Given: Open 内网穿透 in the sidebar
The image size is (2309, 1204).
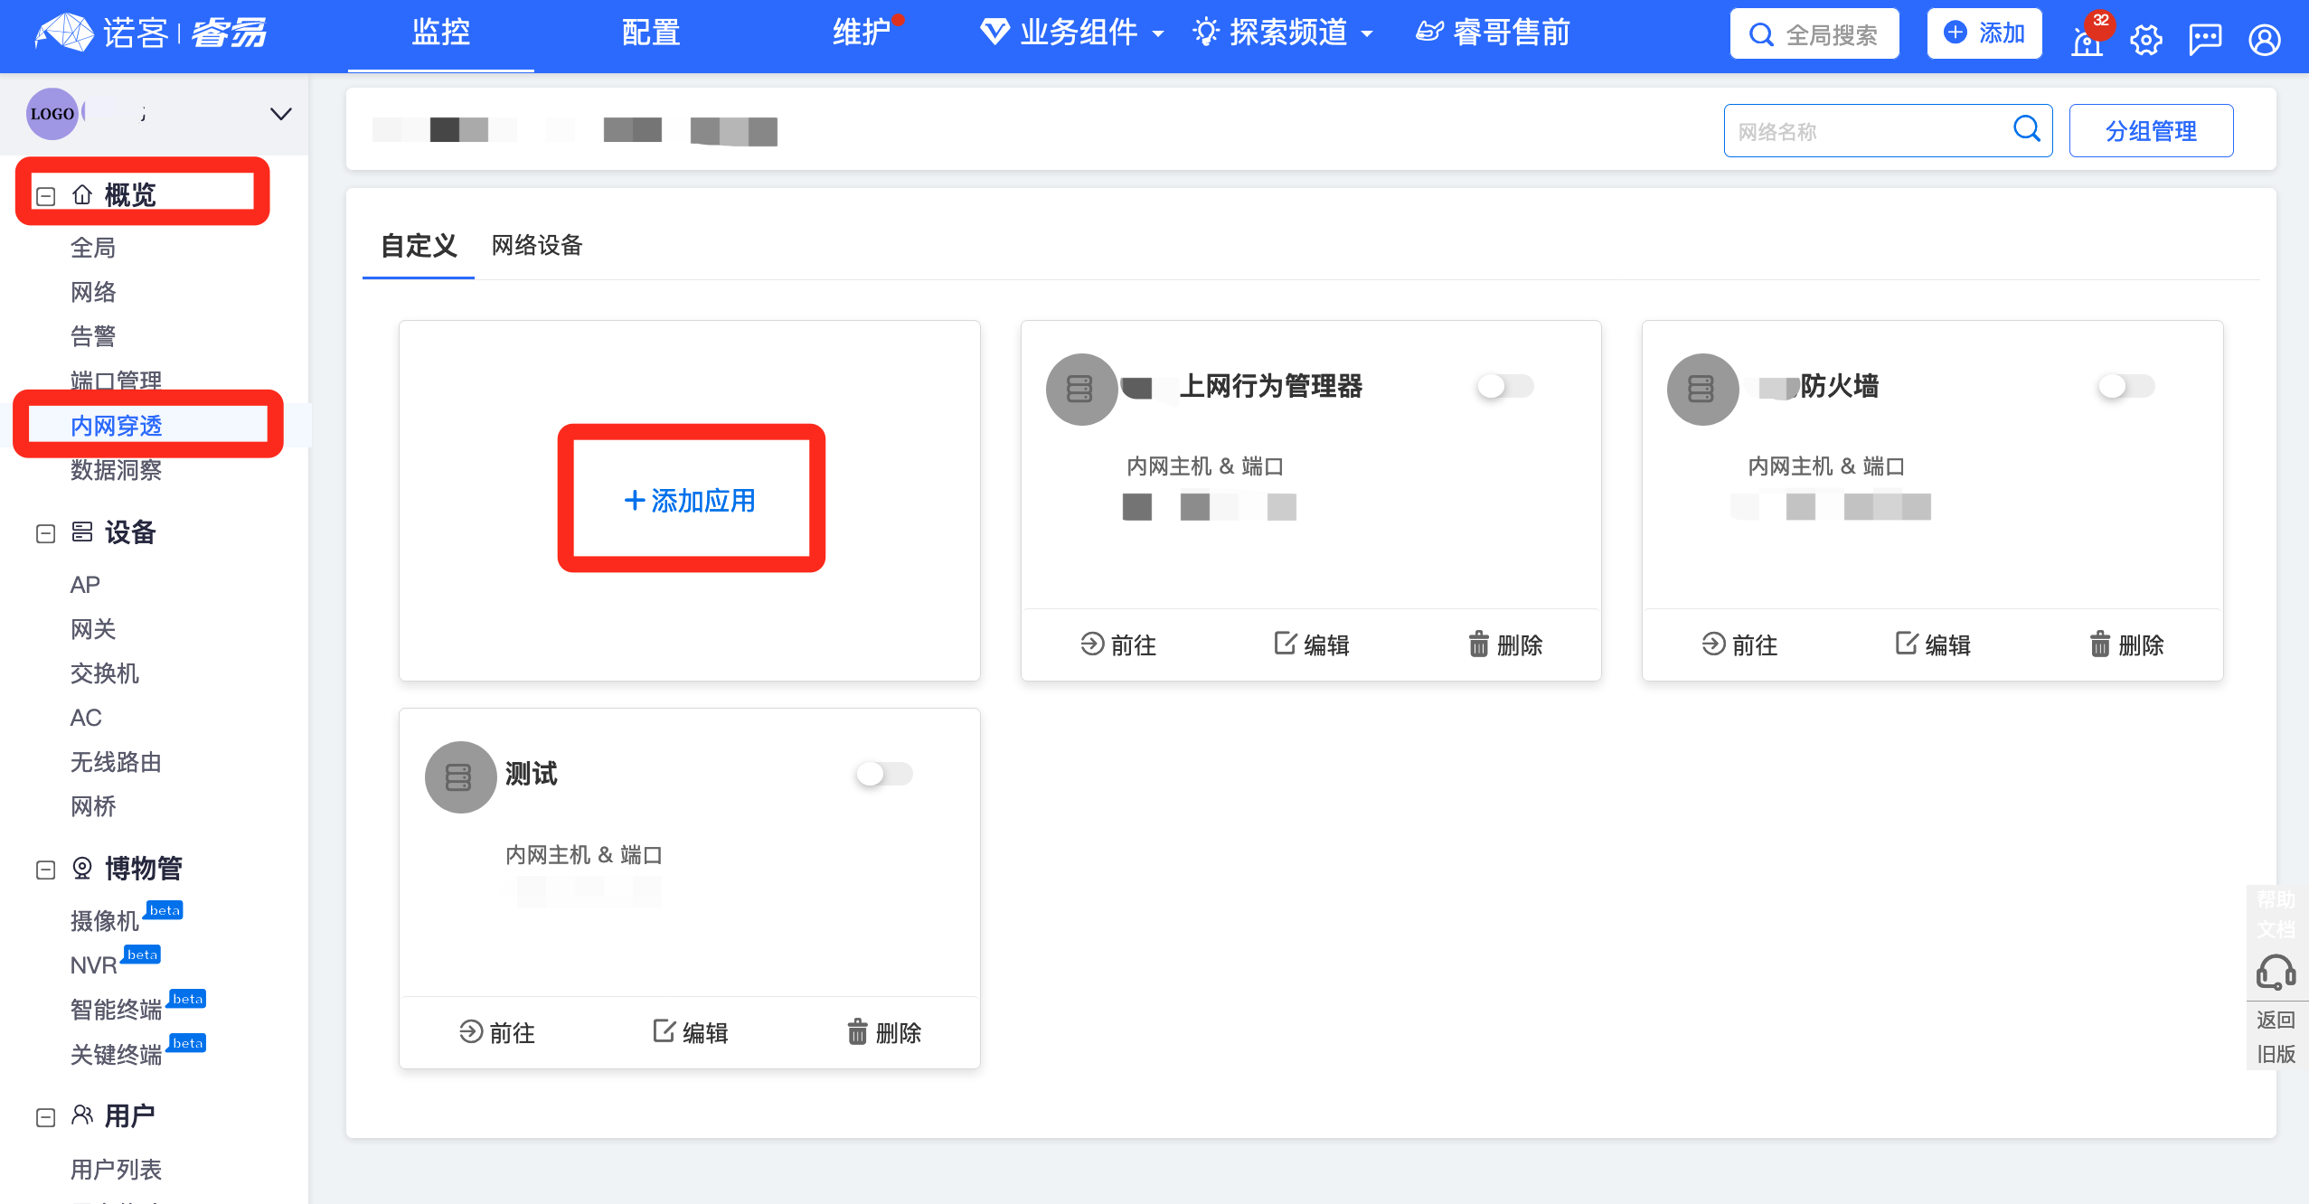Looking at the screenshot, I should pyautogui.click(x=116, y=425).
